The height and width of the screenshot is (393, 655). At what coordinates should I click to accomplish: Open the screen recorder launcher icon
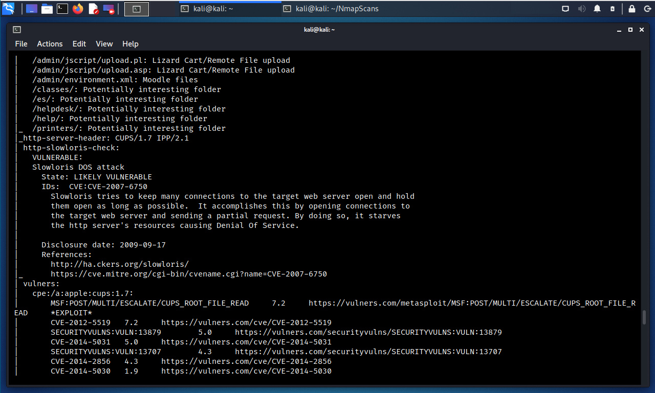pyautogui.click(x=108, y=9)
